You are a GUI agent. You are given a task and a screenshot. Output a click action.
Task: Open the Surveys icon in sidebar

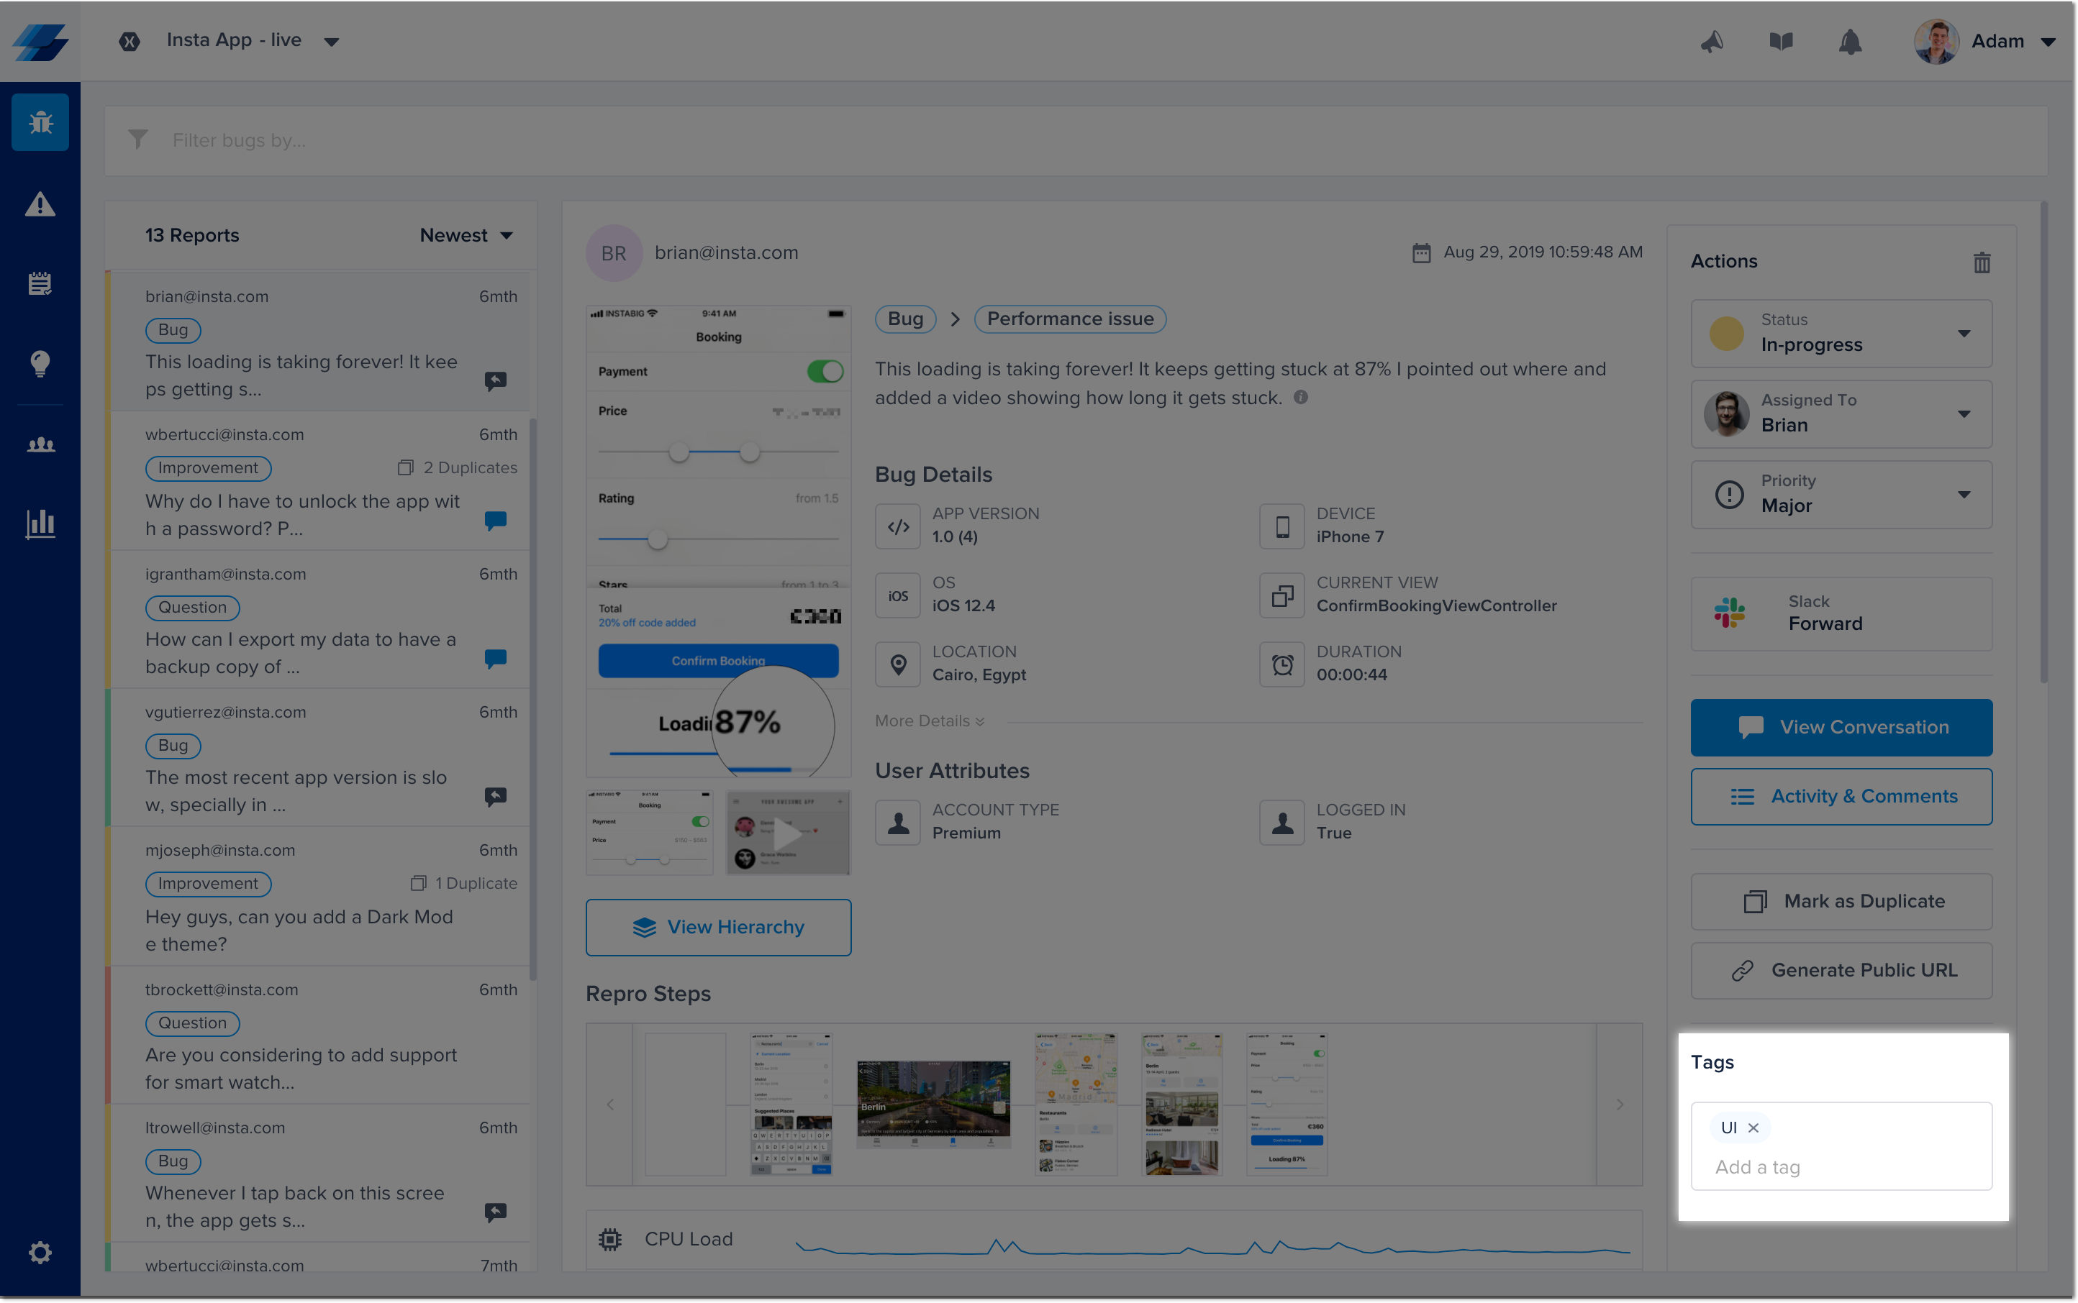click(x=40, y=283)
